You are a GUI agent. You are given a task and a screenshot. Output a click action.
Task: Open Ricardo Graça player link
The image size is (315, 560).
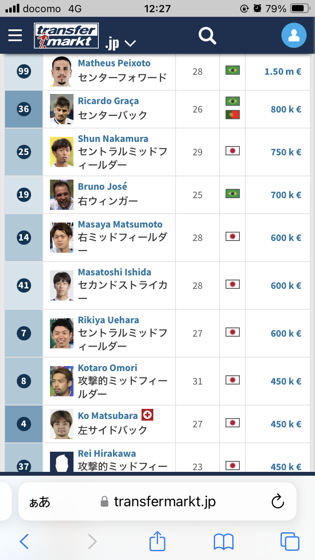108,101
